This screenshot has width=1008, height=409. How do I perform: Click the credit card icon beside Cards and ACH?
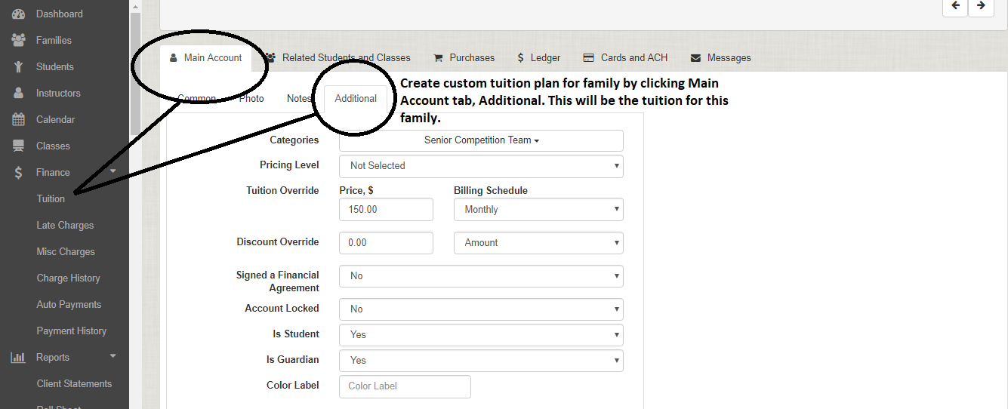(588, 57)
